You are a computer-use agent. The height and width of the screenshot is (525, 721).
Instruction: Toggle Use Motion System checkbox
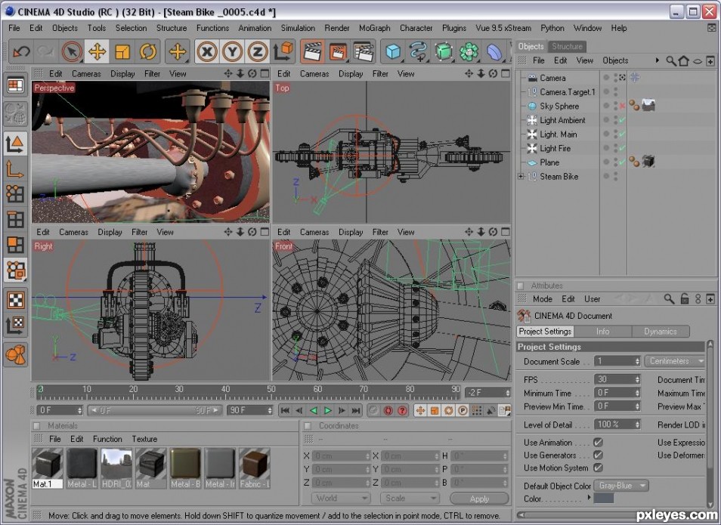click(x=598, y=468)
